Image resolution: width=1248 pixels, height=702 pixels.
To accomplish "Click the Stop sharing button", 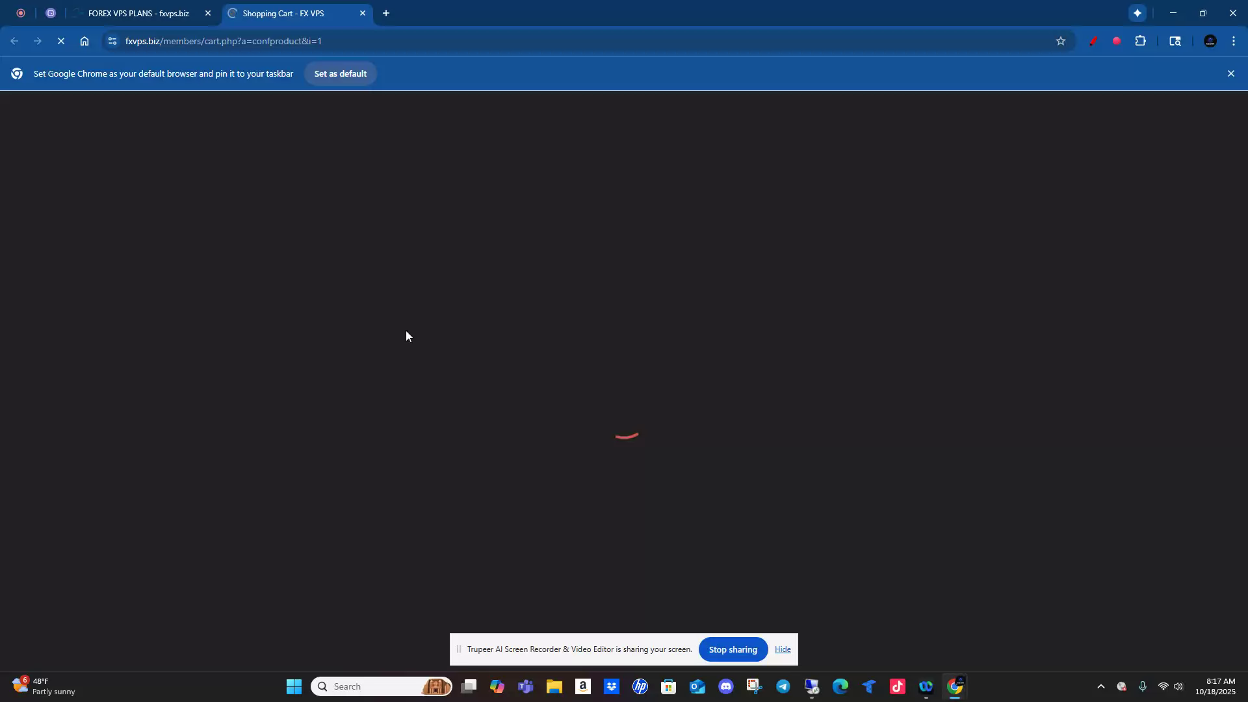I will coord(733,649).
